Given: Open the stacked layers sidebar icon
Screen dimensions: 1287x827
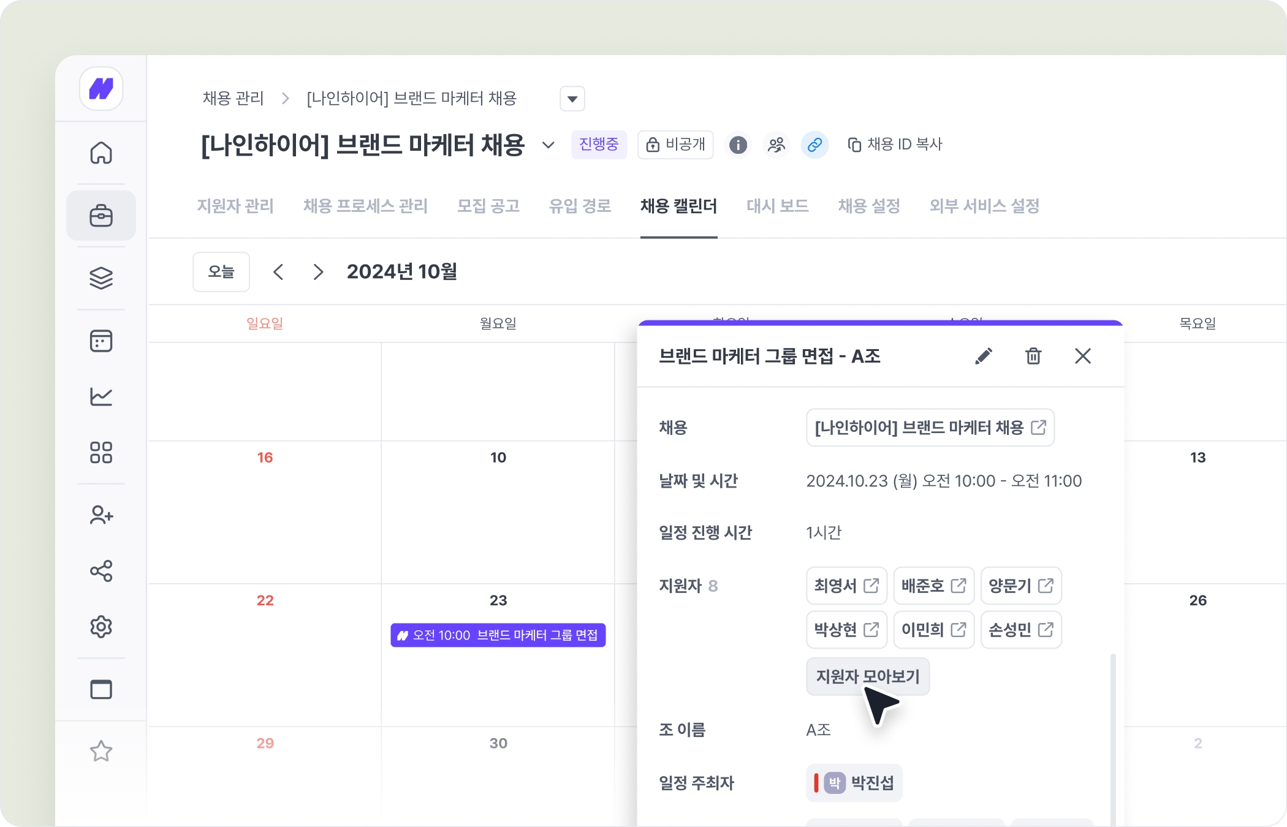Looking at the screenshot, I should point(101,278).
